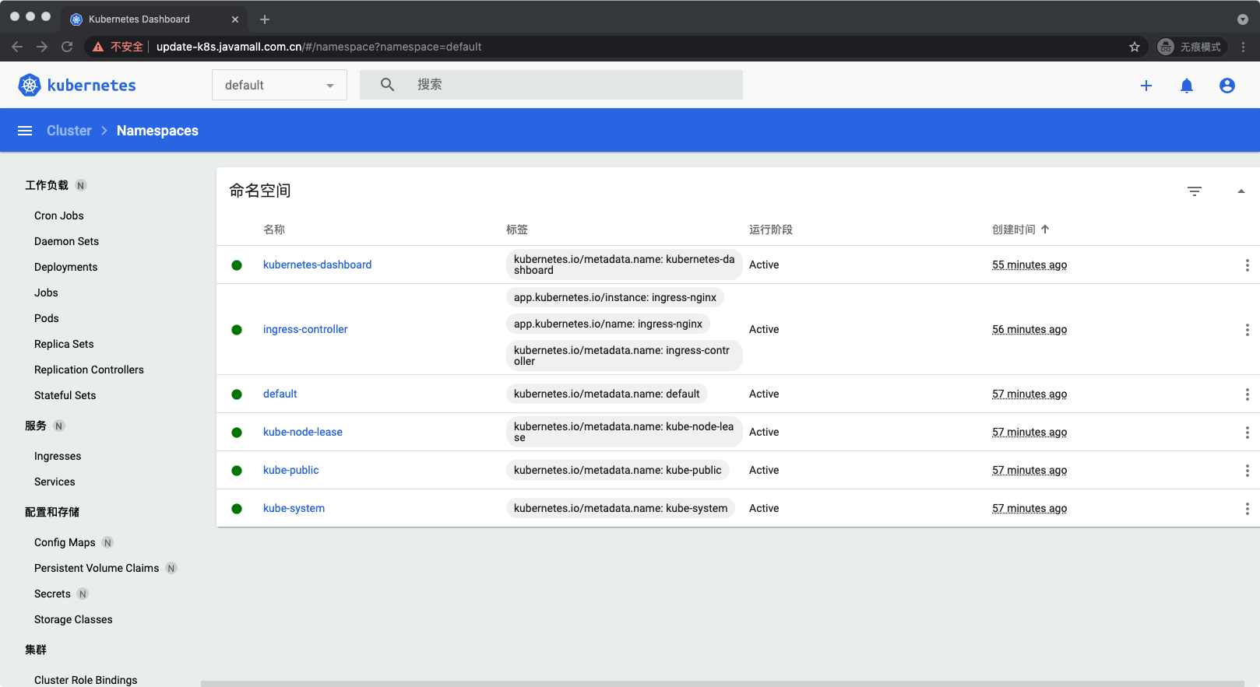
Task: Click label chip kubernetes.io/metadata.name: default
Action: (607, 394)
